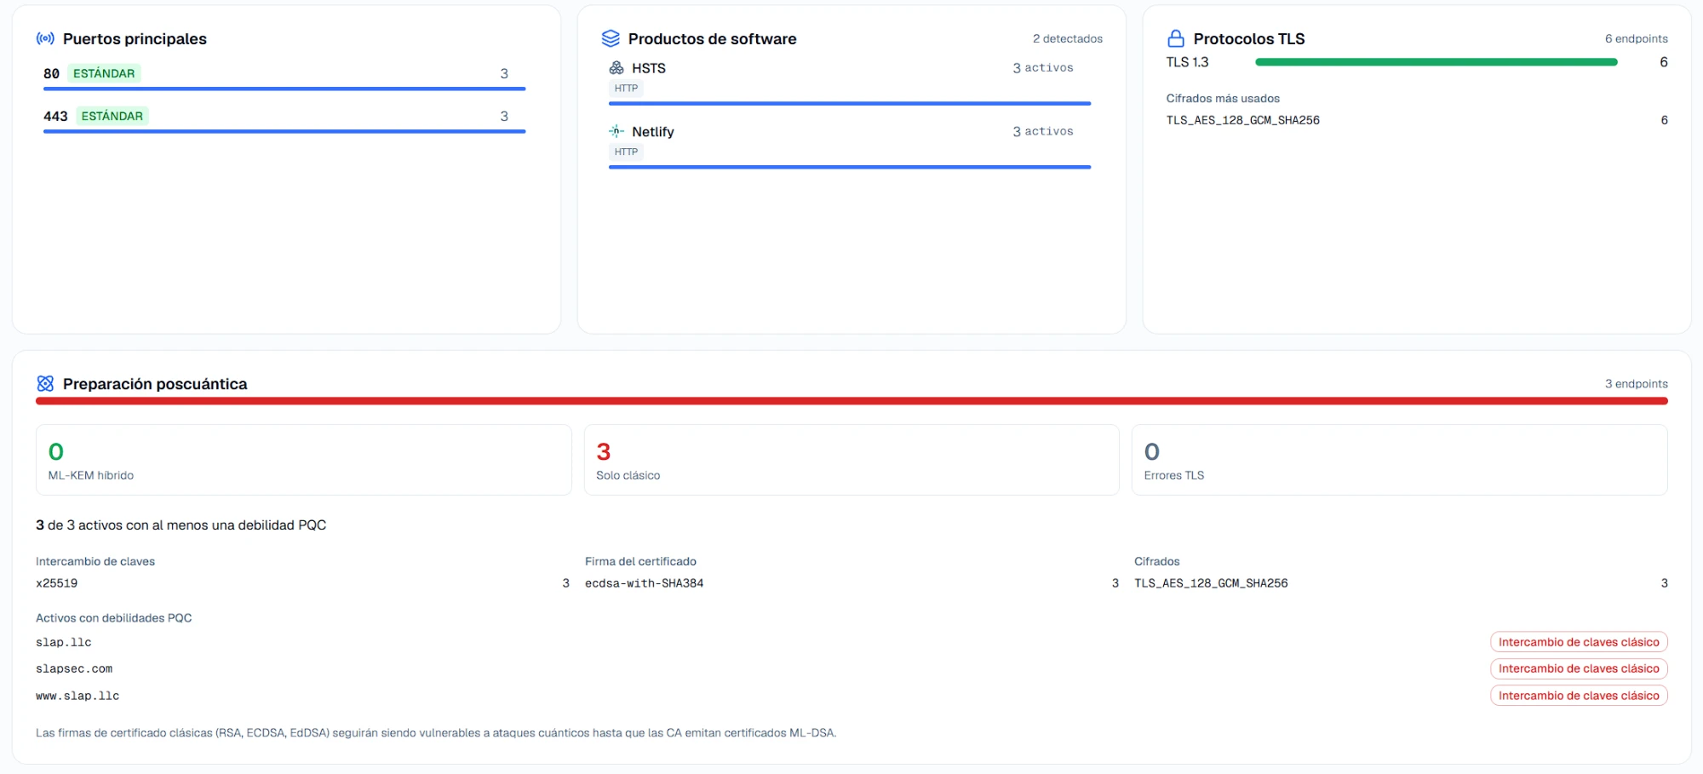Click the port number 80
This screenshot has width=1703, height=774.
point(51,73)
